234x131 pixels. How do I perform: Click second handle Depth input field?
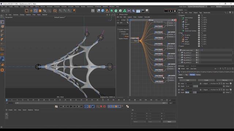pyautogui.click(x=189, y=92)
